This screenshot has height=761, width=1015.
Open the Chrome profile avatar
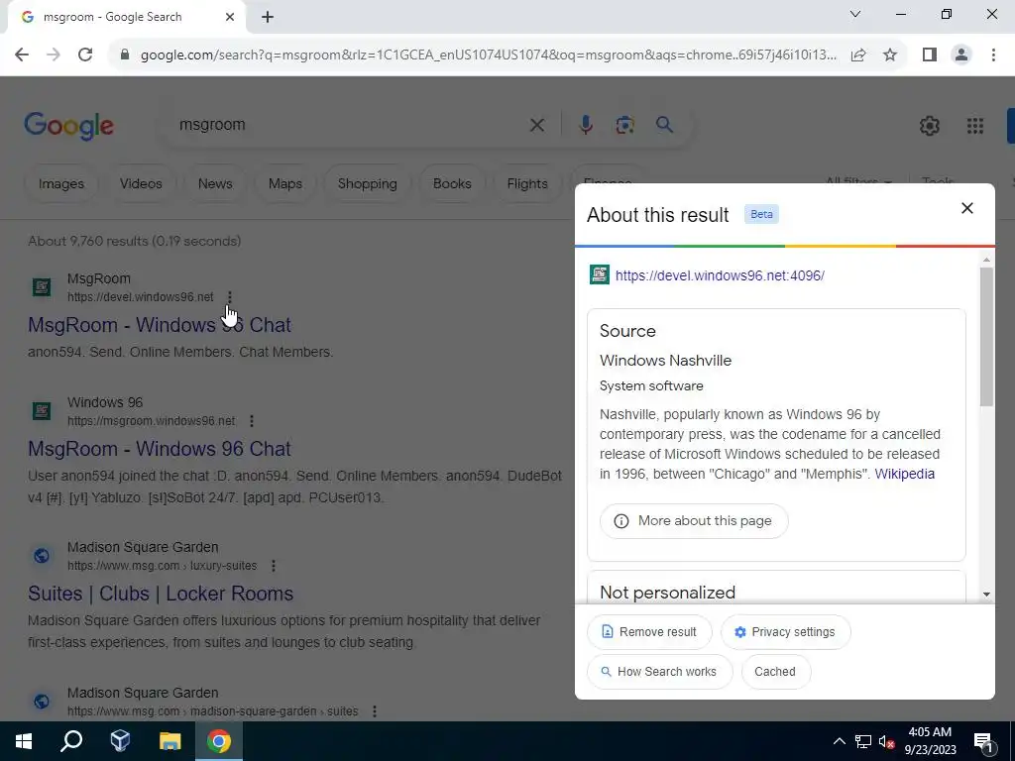click(961, 55)
